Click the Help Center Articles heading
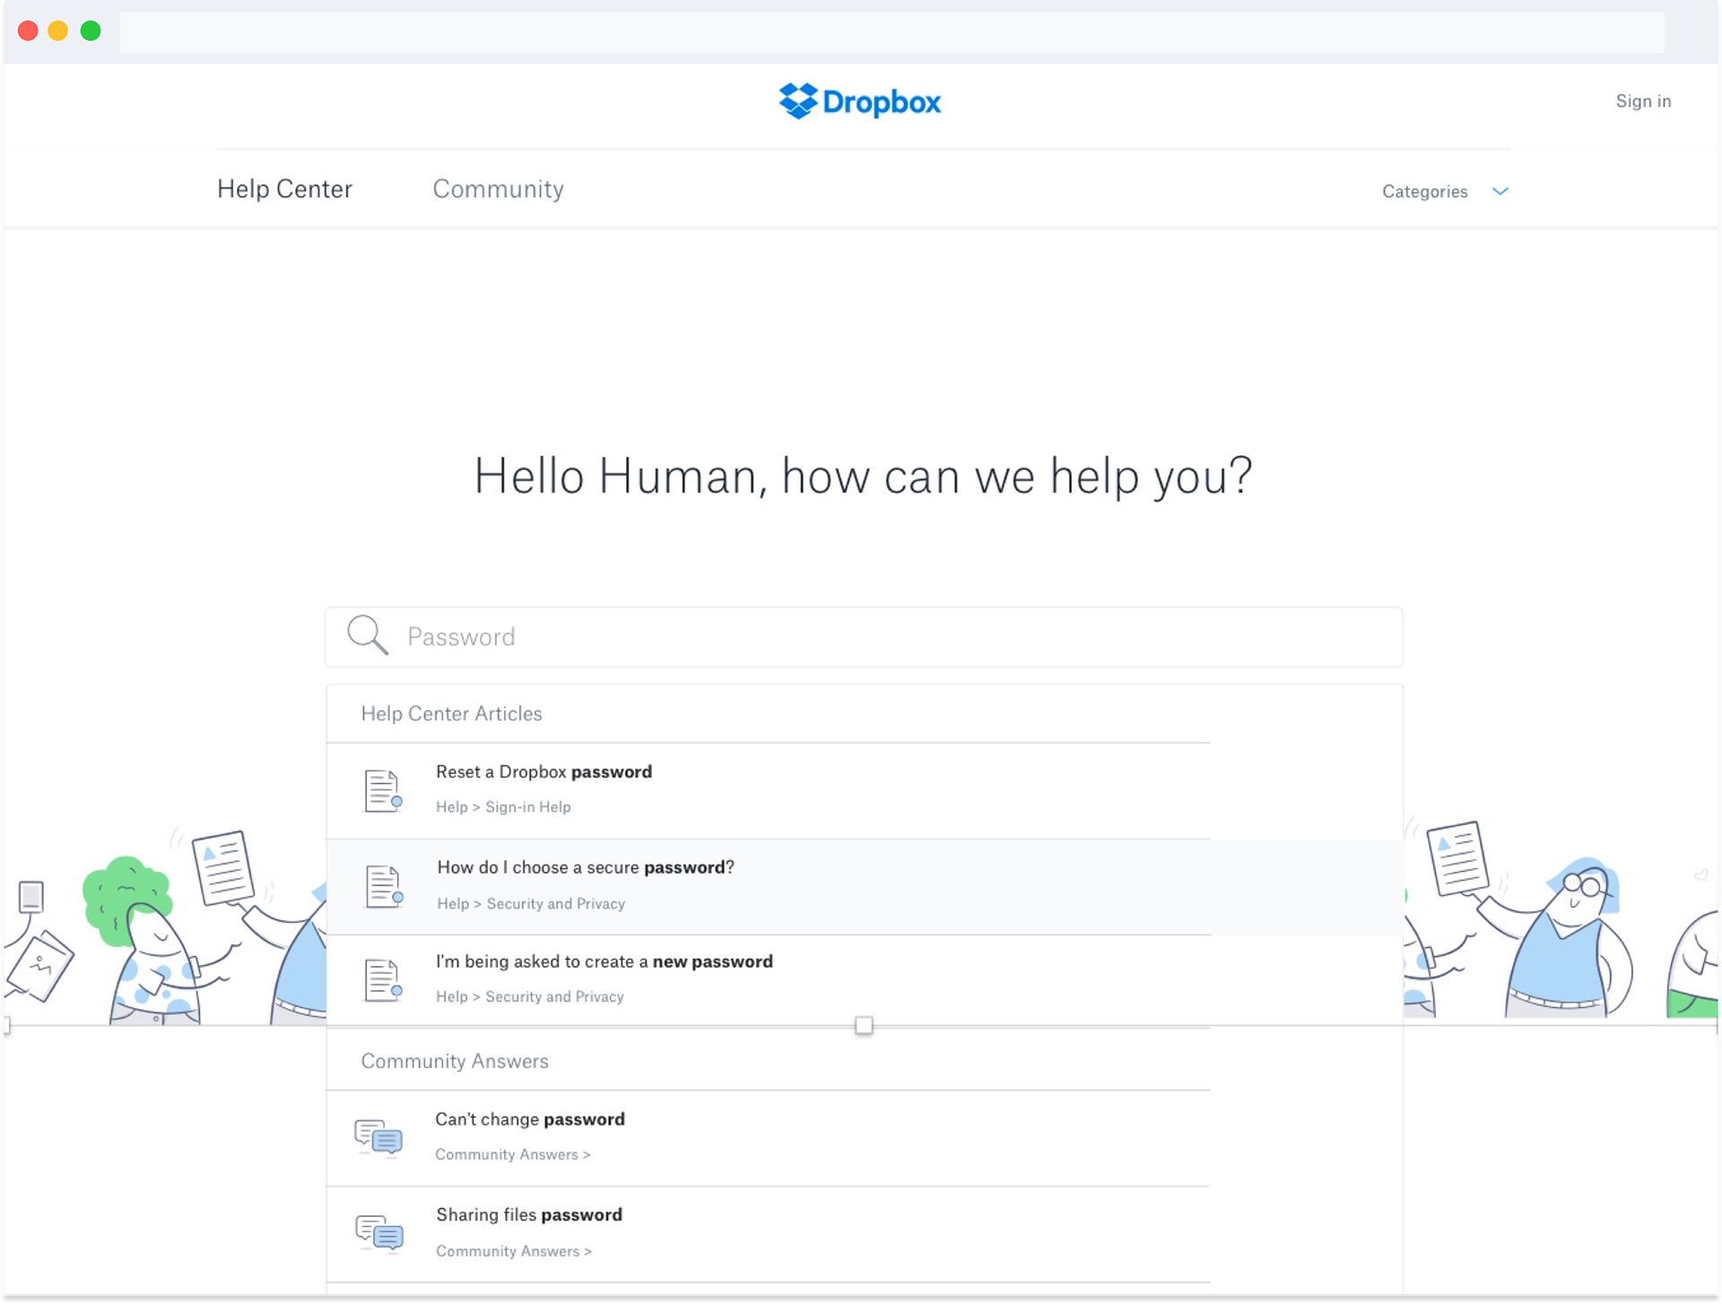This screenshot has width=1722, height=1304. [451, 714]
